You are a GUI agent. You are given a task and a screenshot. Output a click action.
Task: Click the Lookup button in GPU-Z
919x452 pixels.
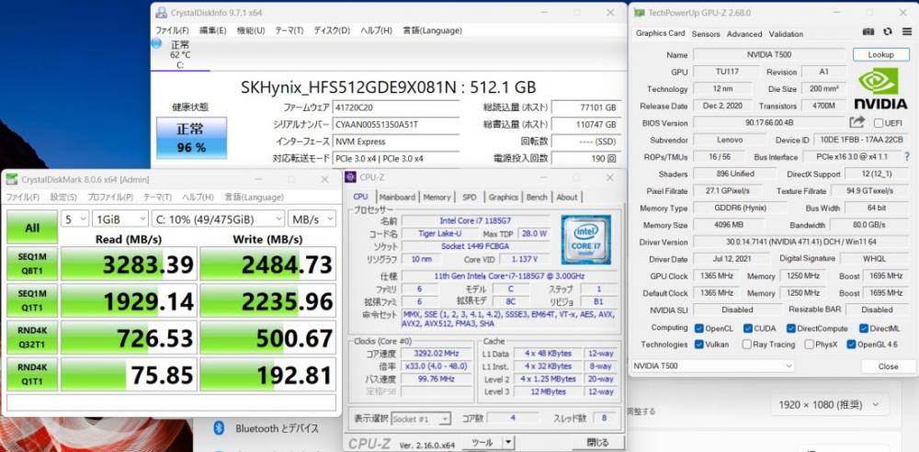[x=880, y=54]
